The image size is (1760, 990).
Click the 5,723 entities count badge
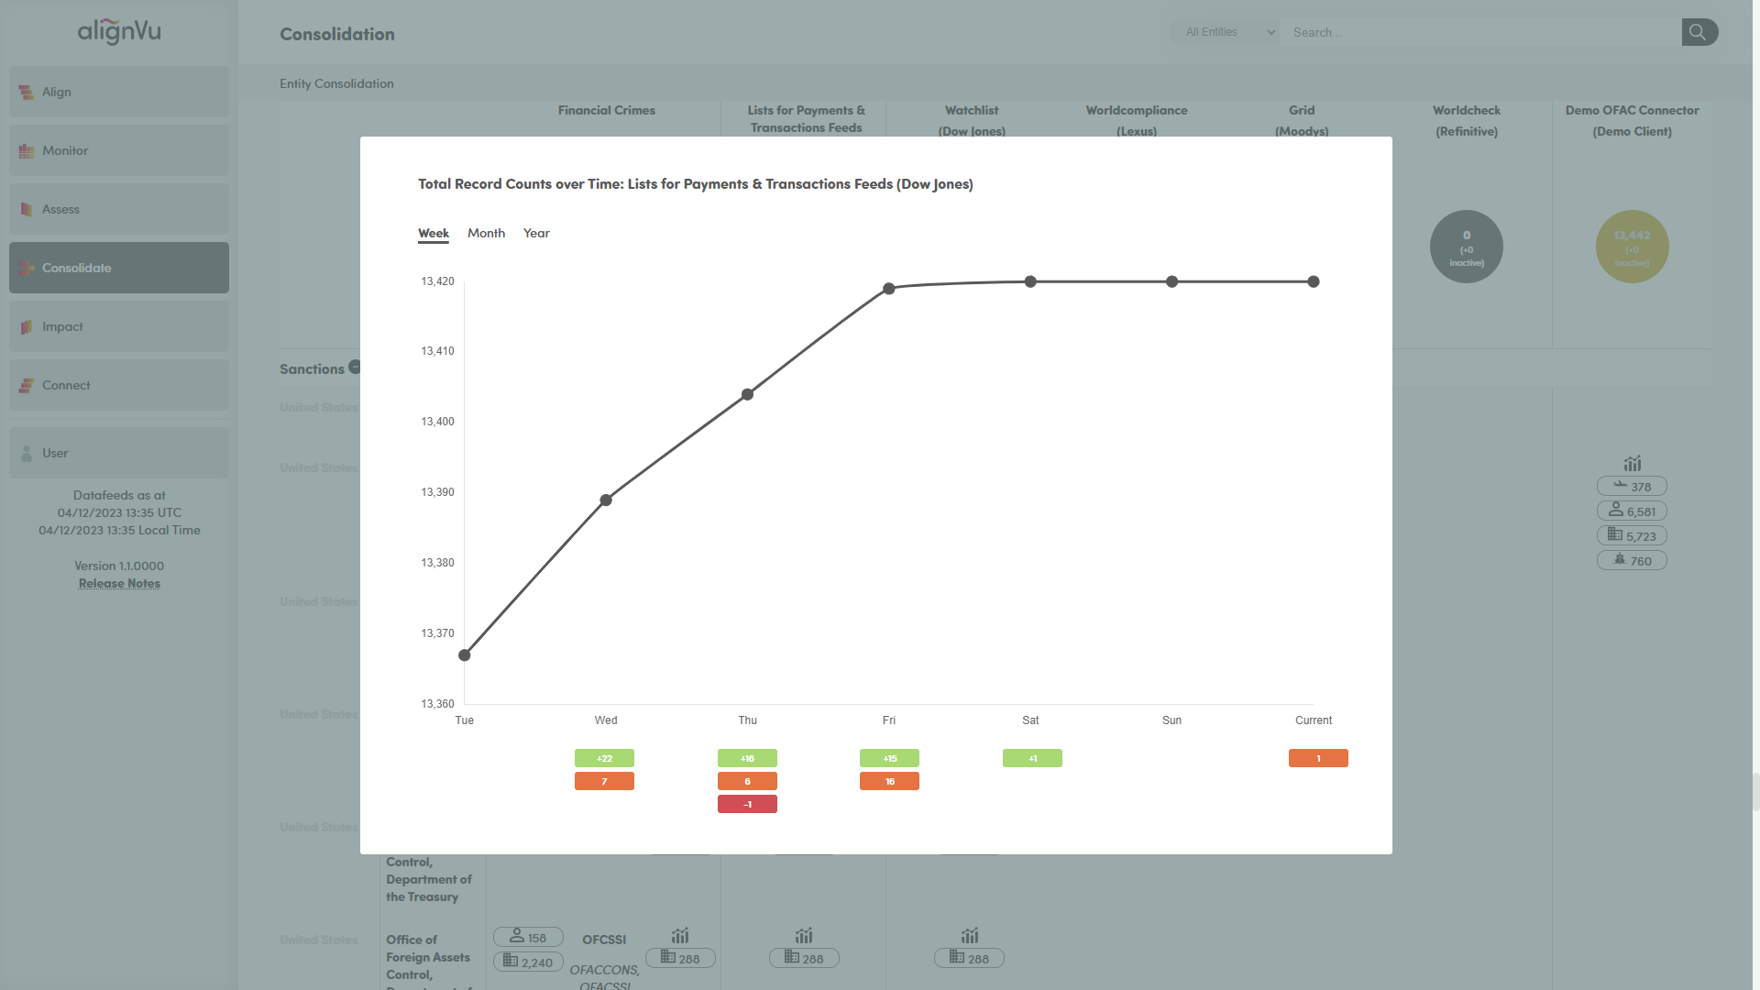pos(1632,535)
